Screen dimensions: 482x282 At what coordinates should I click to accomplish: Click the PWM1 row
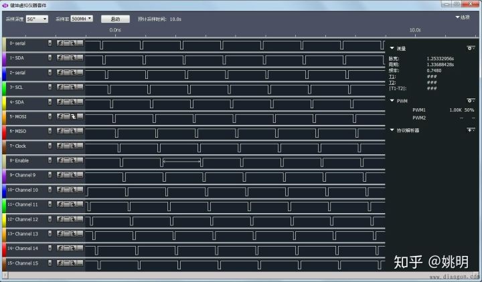click(x=443, y=110)
